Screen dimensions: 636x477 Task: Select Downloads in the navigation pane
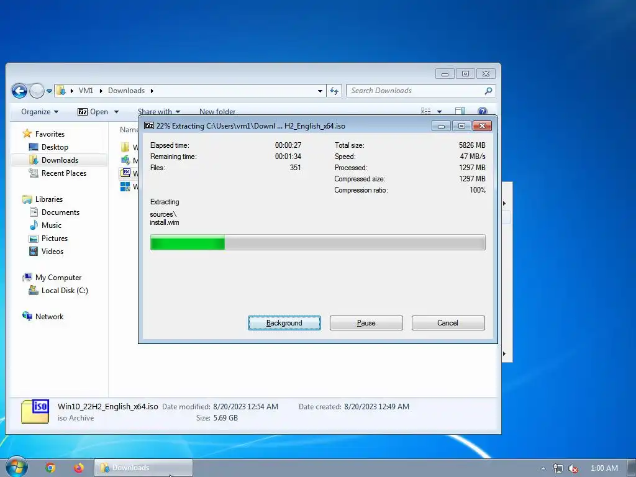coord(60,160)
